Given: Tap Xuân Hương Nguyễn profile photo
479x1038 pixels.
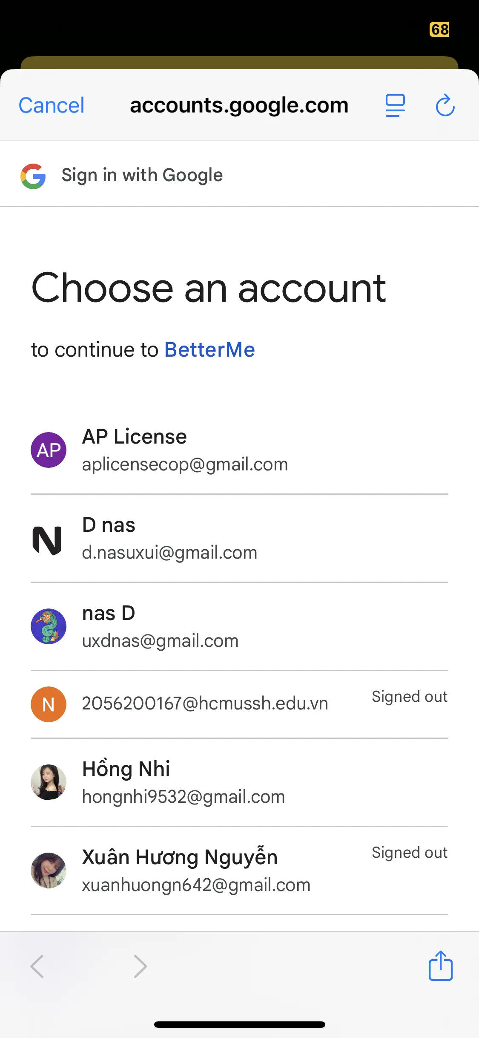Looking at the screenshot, I should tap(49, 870).
